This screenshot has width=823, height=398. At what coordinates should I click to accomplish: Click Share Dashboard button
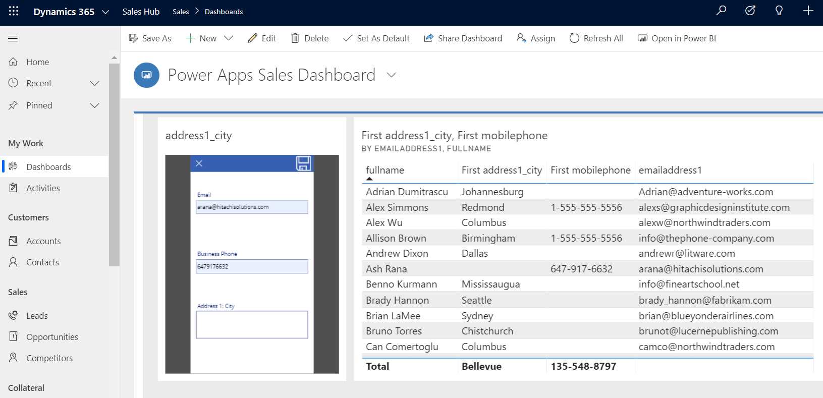click(x=463, y=38)
